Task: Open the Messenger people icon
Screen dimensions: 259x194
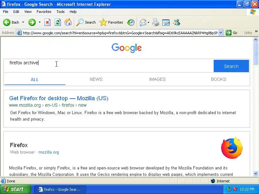Action: point(176,22)
